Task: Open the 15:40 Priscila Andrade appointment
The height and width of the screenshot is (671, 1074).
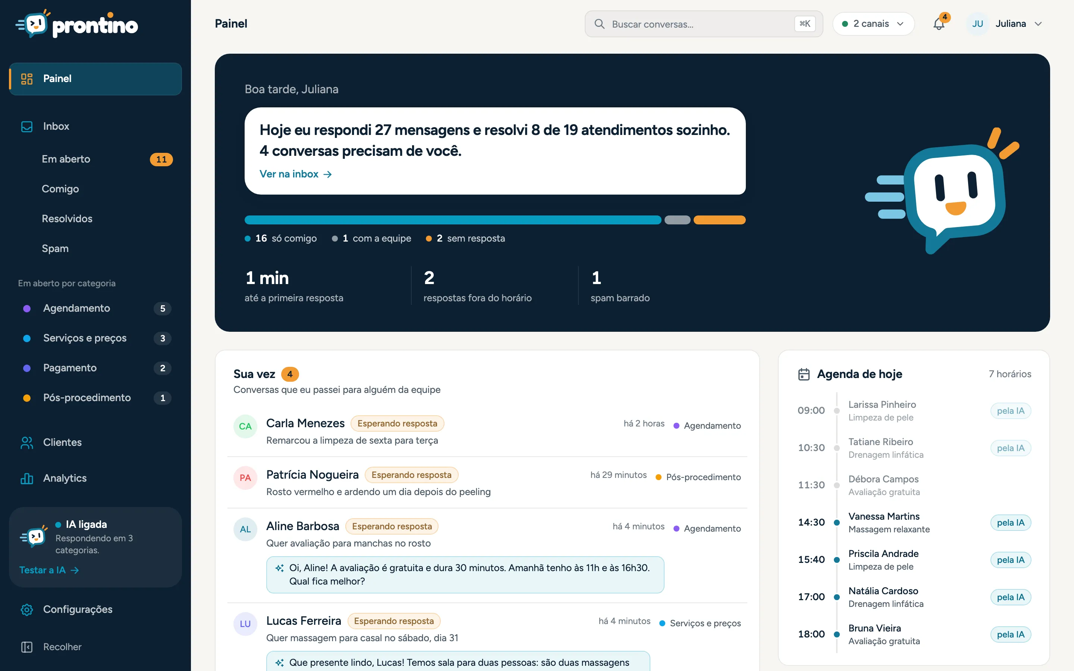Action: [914, 560]
